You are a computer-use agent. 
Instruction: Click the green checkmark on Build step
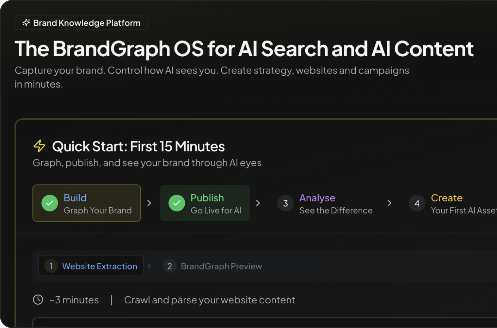point(50,203)
